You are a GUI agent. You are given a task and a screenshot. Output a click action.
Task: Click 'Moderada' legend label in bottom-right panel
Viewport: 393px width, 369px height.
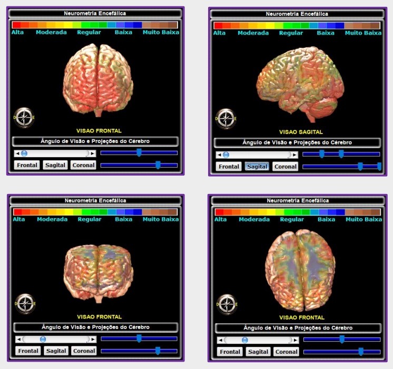(x=254, y=220)
